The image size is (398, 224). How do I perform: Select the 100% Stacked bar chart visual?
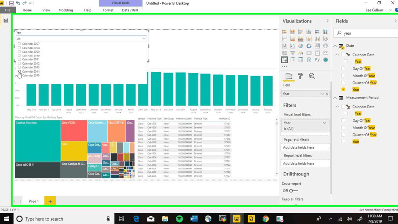[317, 32]
